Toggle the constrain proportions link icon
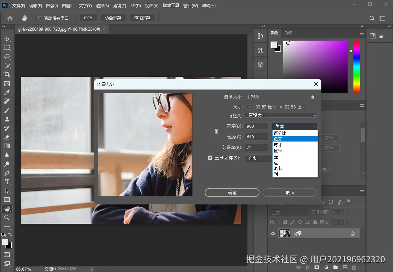Screen dimensions: 393x272 [x=216, y=132]
